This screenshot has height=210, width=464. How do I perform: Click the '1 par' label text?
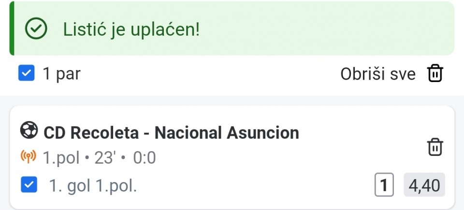[61, 74]
